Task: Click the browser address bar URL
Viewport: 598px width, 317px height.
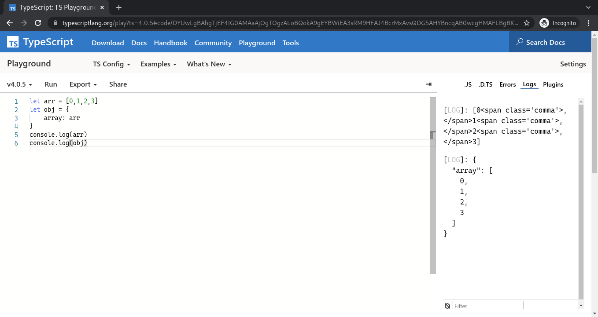Action: tap(290, 23)
